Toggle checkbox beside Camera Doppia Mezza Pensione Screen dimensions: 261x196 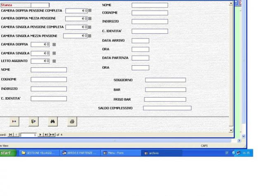(90, 19)
